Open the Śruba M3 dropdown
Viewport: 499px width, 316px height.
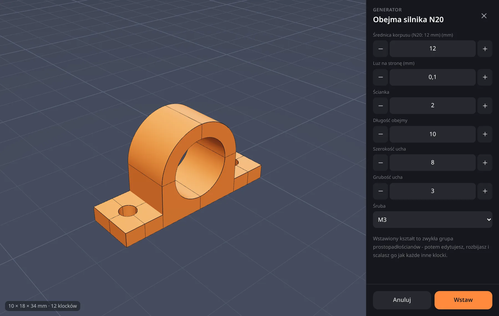[432, 220]
